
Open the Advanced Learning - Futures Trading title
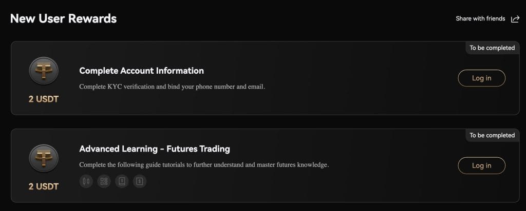pyautogui.click(x=155, y=149)
